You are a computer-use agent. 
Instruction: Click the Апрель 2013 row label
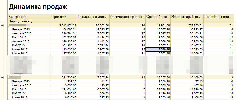21,41
